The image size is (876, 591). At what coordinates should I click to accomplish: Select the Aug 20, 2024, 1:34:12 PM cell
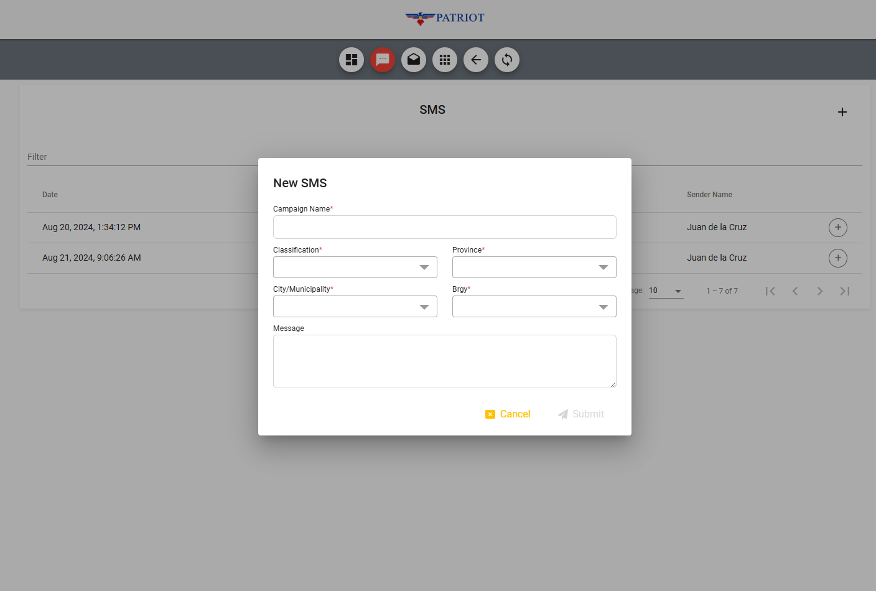(91, 228)
